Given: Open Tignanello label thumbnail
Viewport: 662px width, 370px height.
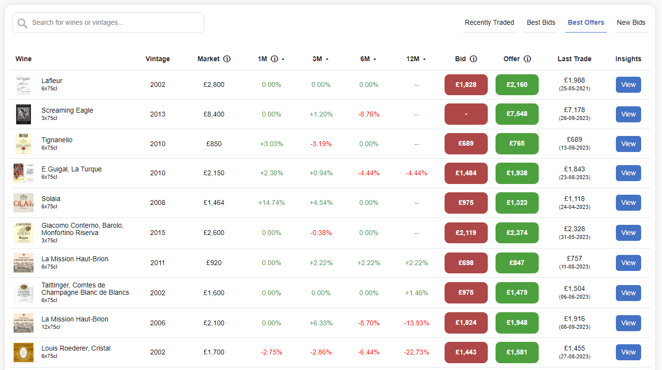Looking at the screenshot, I should click(x=23, y=144).
